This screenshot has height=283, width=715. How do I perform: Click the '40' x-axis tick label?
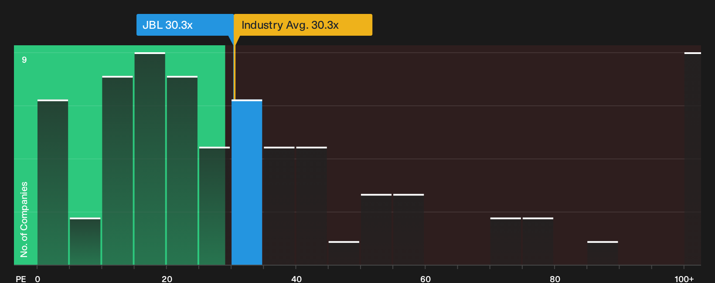(296, 279)
